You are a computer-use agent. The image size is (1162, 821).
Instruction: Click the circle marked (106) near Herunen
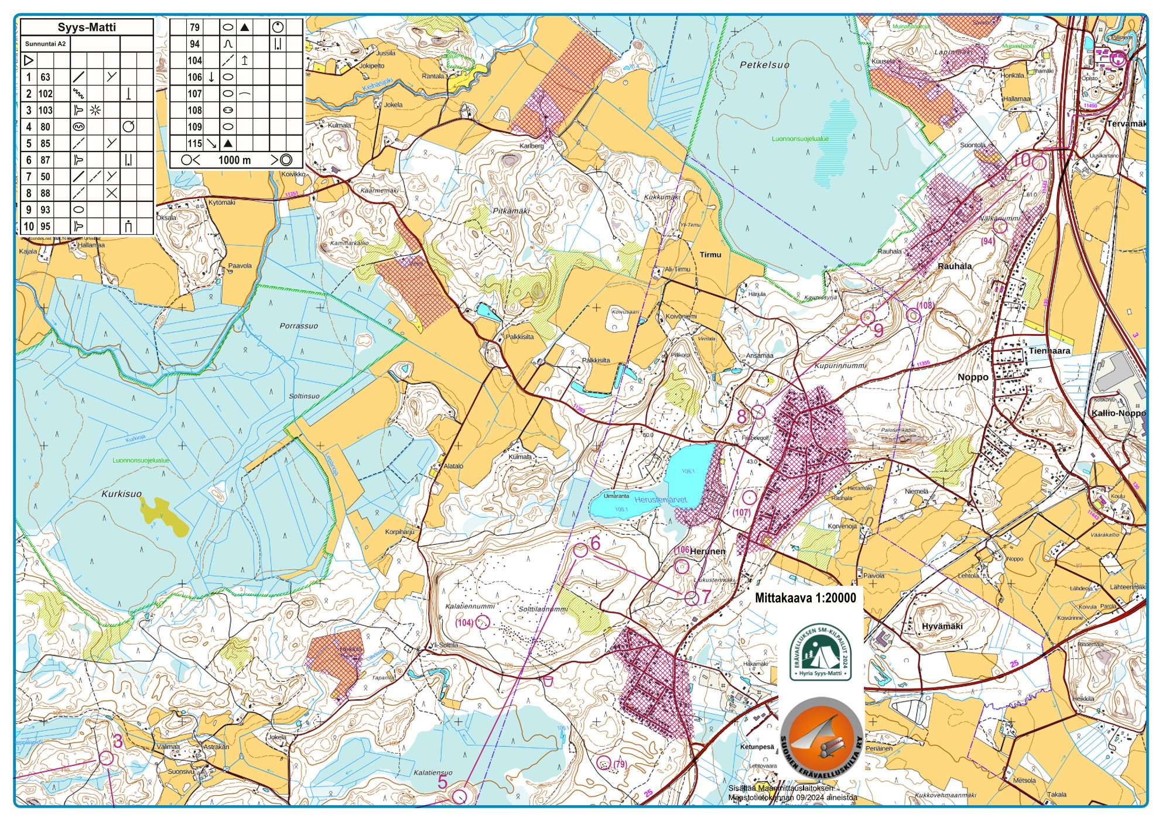pos(682,566)
